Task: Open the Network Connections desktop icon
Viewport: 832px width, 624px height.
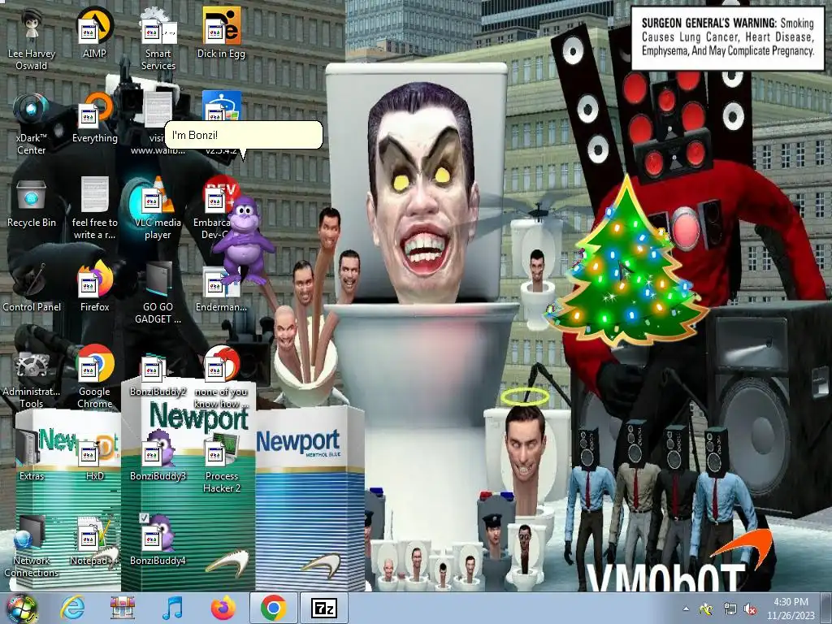Action: tap(32, 547)
